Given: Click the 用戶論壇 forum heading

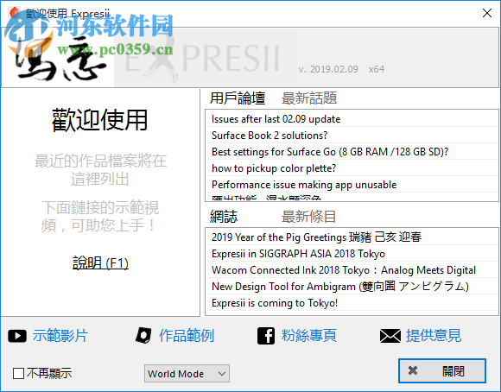Looking at the screenshot, I should pyautogui.click(x=238, y=98).
